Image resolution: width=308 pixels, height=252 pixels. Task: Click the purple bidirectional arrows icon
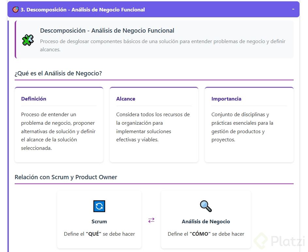click(151, 220)
